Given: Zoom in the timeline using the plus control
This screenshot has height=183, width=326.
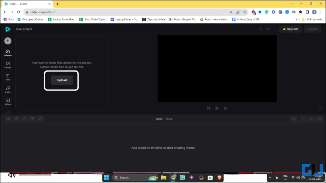Looking at the screenshot, I should [x=311, y=119].
